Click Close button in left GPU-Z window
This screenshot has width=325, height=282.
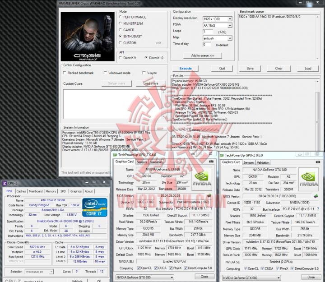(x=204, y=277)
